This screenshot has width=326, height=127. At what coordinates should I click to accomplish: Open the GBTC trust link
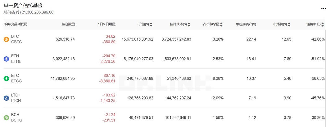coord(16,42)
